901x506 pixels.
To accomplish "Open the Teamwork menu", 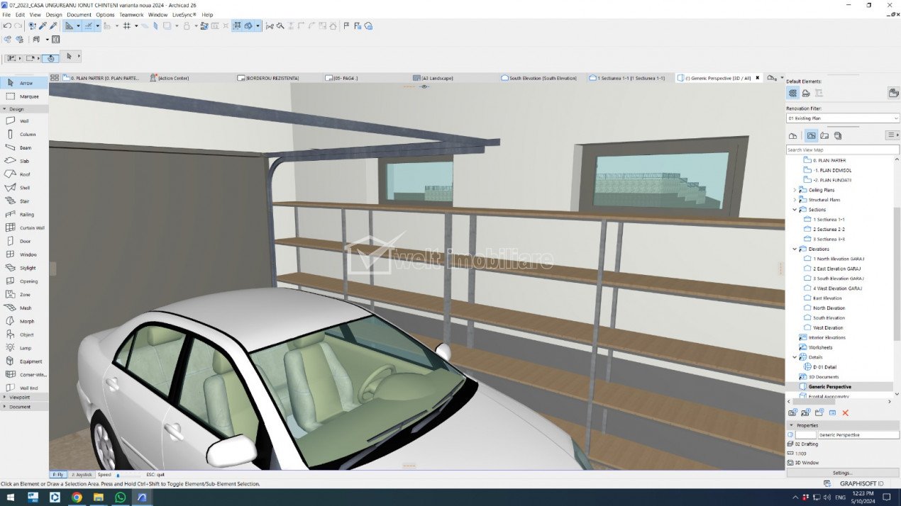I will 131,14.
